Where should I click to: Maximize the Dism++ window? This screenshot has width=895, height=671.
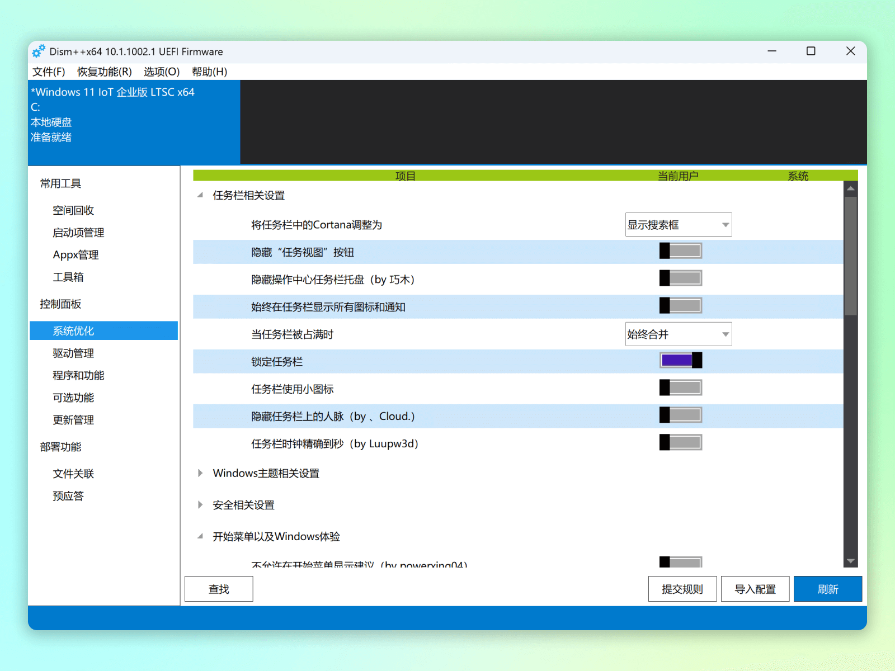[x=811, y=51]
